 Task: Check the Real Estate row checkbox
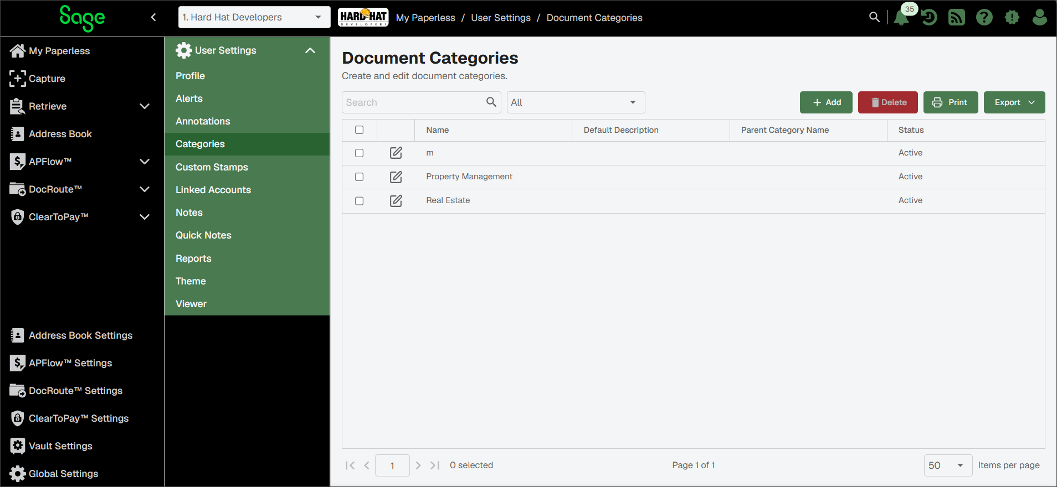[x=359, y=201]
